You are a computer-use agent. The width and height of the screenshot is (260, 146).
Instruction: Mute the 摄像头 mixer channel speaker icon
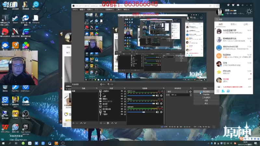(x=157, y=103)
